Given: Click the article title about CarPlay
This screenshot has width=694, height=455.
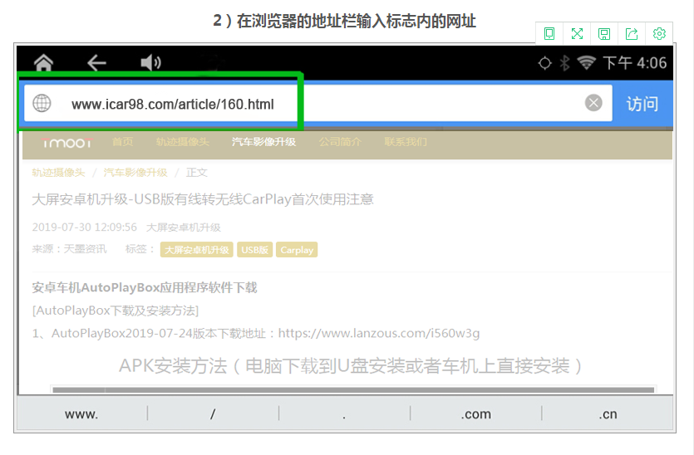Looking at the screenshot, I should click(203, 199).
